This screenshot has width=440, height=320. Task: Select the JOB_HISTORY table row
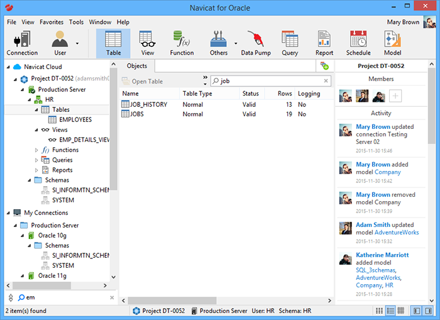(x=226, y=104)
